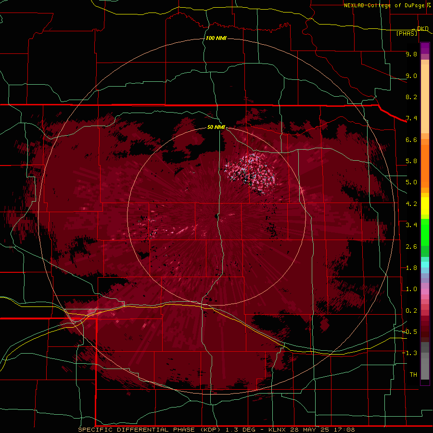Viewport: 433px width, 433px height.
Task: Click the [PHAS] units label
Action: pyautogui.click(x=407, y=34)
